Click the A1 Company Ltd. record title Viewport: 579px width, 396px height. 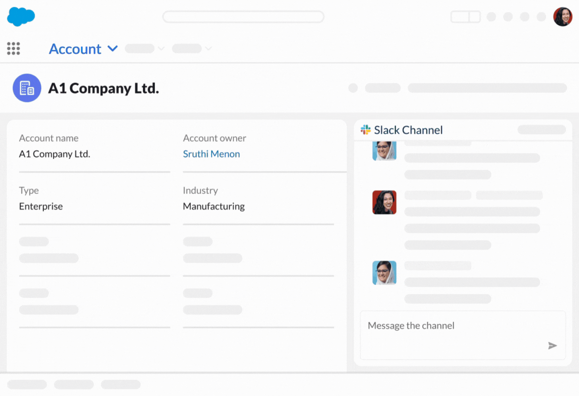click(x=103, y=88)
